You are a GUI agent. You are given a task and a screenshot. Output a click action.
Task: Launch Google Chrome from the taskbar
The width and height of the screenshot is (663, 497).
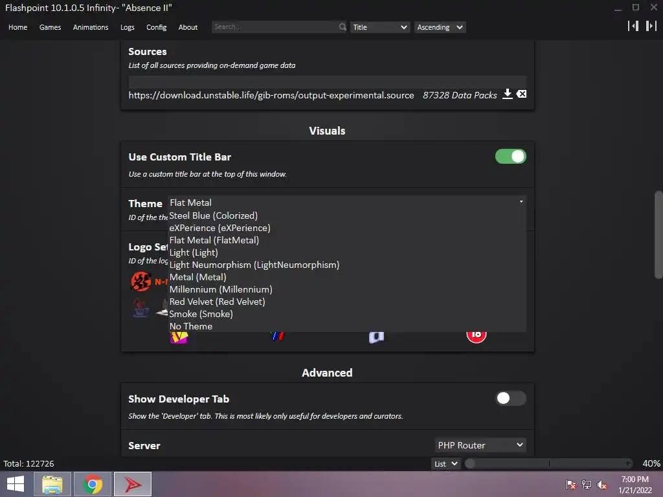click(93, 484)
